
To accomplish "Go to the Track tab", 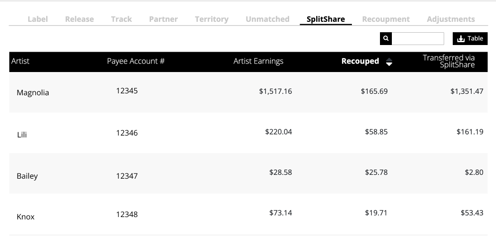I will pyautogui.click(x=121, y=19).
